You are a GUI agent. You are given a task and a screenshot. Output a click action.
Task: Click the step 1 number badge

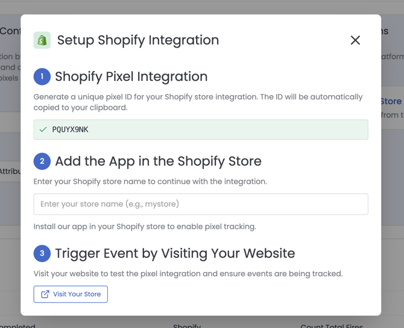coord(42,77)
